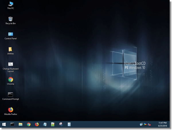This screenshot has height=130, width=172.
Task: Launch Chrome from the taskbar
Action: (29, 124)
